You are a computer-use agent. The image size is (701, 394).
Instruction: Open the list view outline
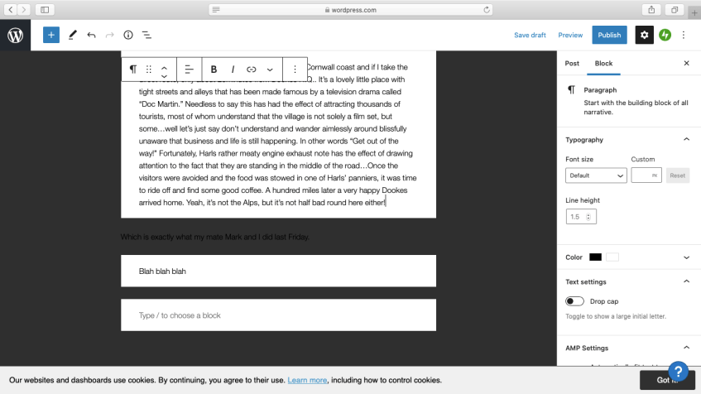tap(146, 35)
